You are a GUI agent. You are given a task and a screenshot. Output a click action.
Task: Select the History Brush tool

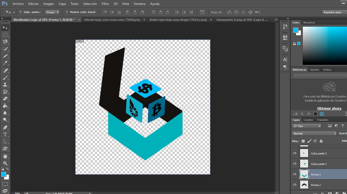tap(5, 92)
